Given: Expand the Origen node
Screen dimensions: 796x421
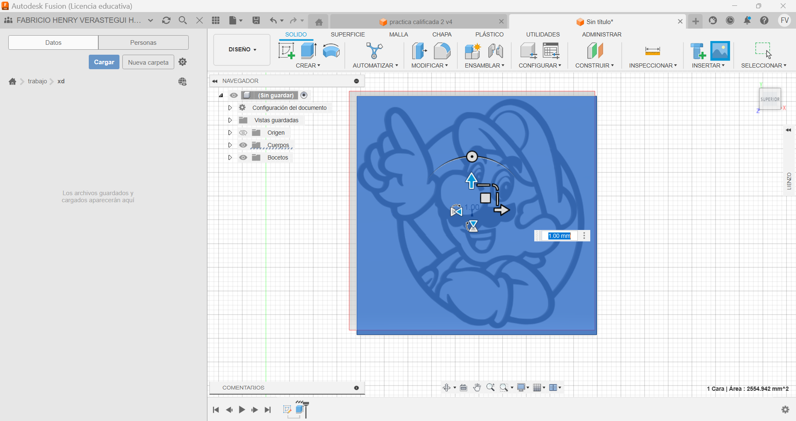Looking at the screenshot, I should [x=230, y=133].
